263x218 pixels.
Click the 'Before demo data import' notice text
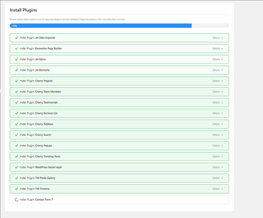point(68,19)
